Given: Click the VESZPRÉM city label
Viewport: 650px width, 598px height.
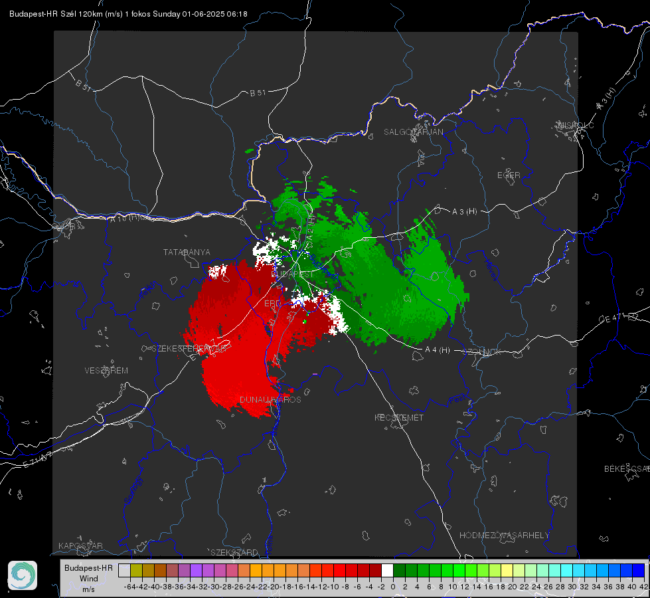Looking at the screenshot, I should [106, 370].
